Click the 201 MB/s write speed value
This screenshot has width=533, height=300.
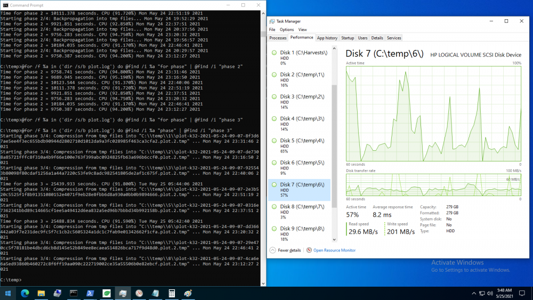(401, 232)
